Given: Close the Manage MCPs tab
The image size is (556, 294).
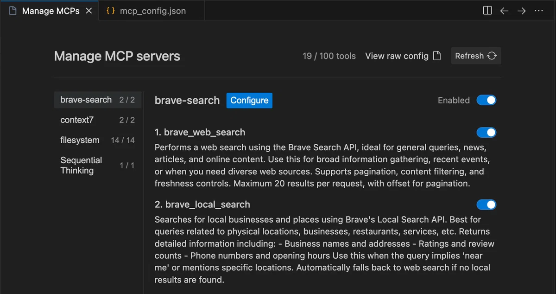Looking at the screenshot, I should (x=88, y=11).
